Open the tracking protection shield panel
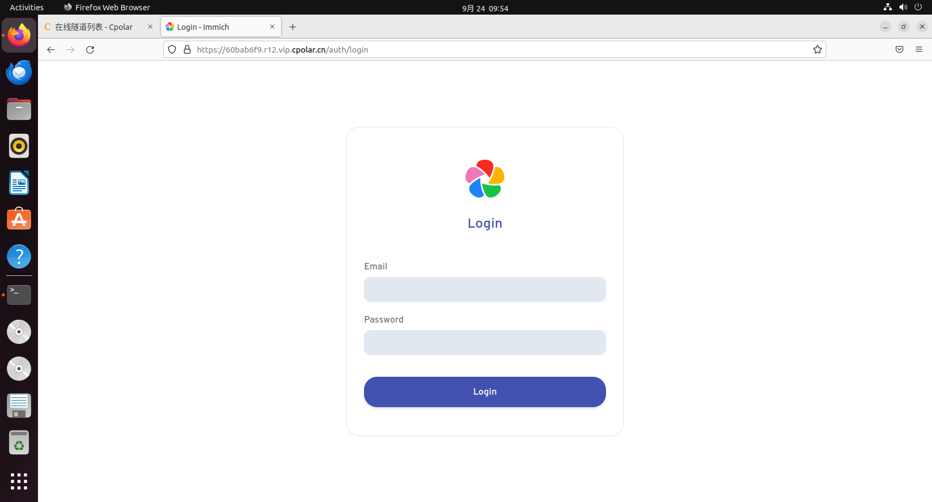The height and width of the screenshot is (502, 932). click(172, 49)
